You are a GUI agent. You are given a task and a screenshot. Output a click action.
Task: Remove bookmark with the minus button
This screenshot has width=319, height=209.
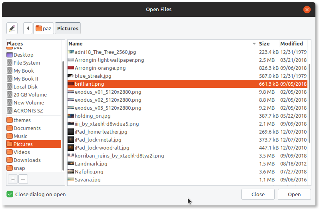pyautogui.click(x=23, y=179)
